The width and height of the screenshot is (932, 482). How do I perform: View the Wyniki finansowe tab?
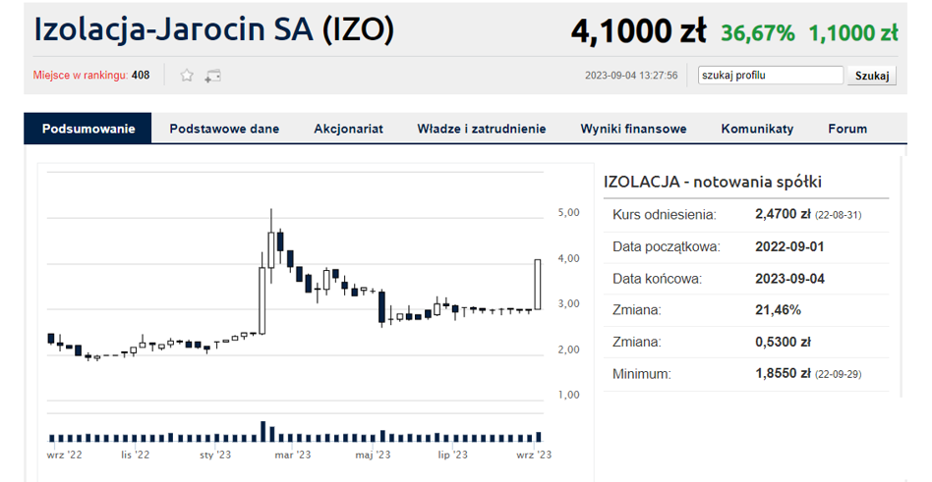click(x=633, y=129)
